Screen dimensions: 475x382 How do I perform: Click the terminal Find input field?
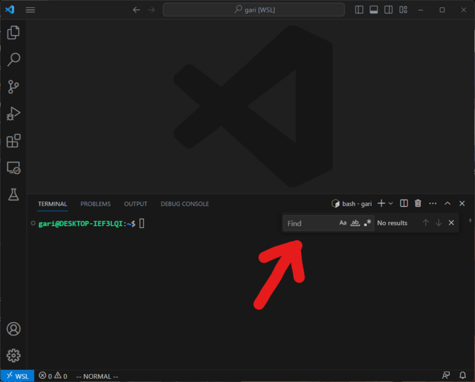310,223
